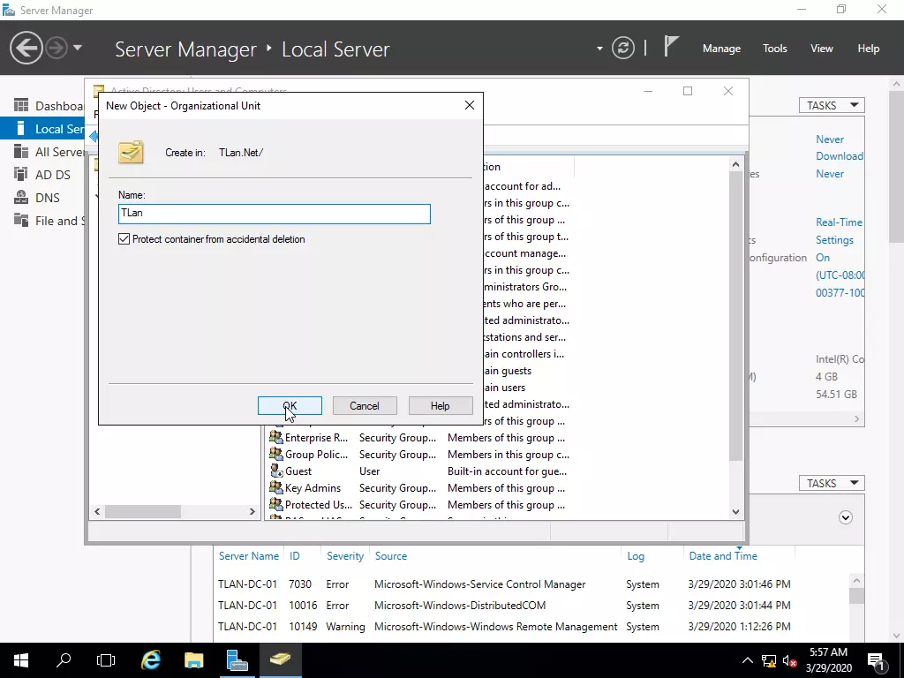The image size is (904, 678).
Task: Click the object list scrollbar down arrow
Action: pos(735,511)
